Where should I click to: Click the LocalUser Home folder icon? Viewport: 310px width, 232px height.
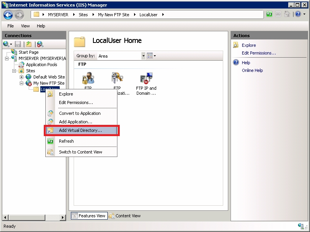coord(79,42)
